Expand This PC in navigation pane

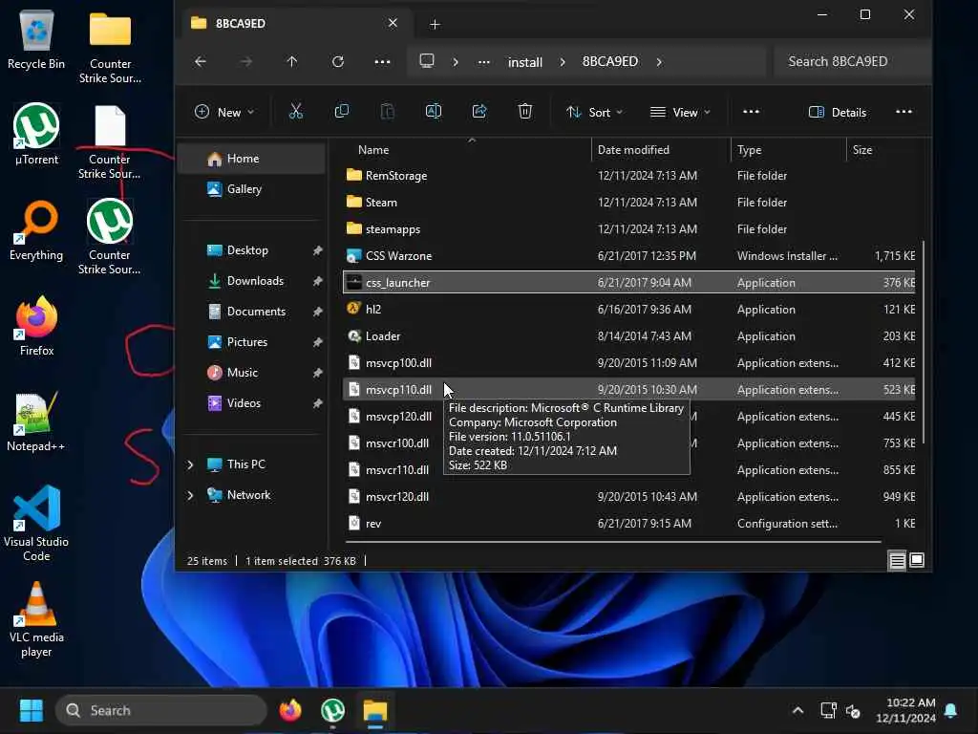(190, 465)
